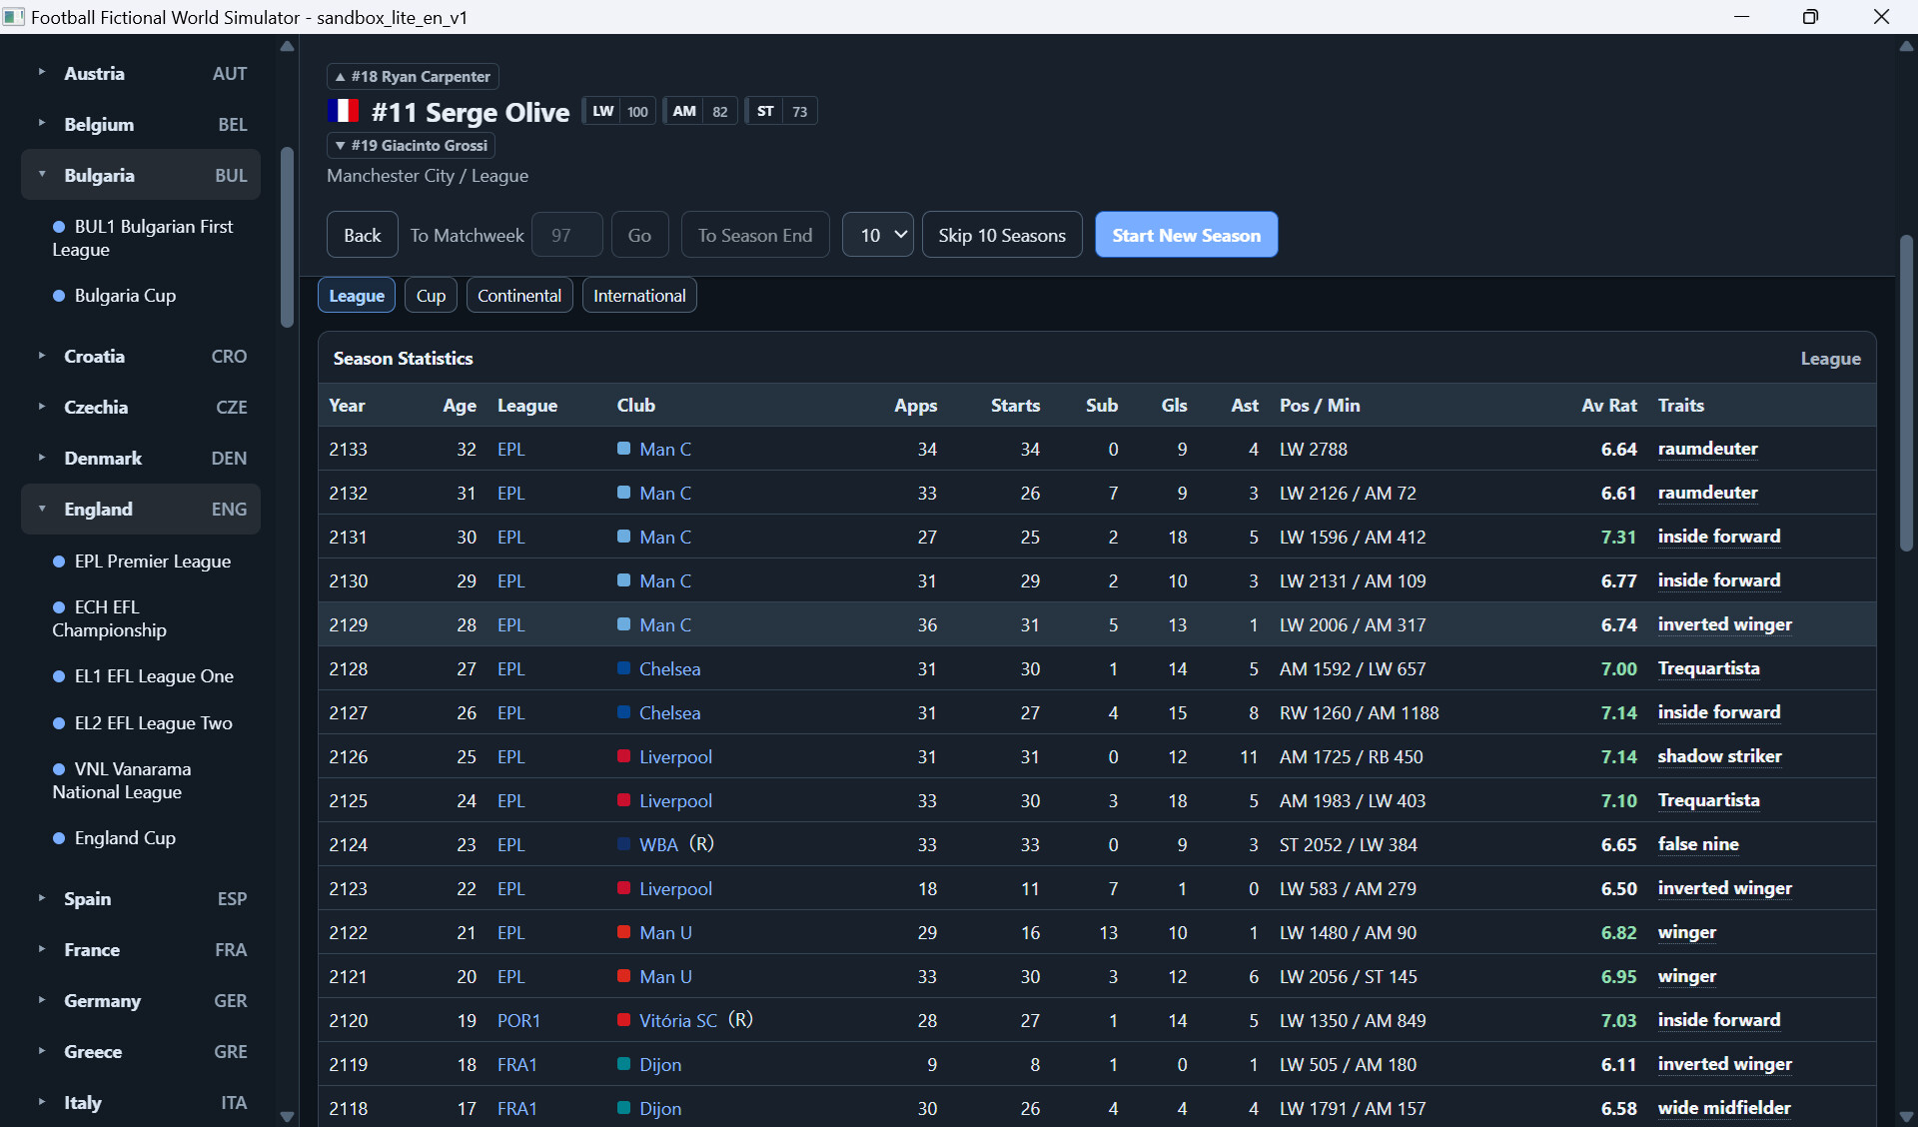Viewport: 1918px width, 1127px height.
Task: Switch to the International tab
Action: (639, 296)
